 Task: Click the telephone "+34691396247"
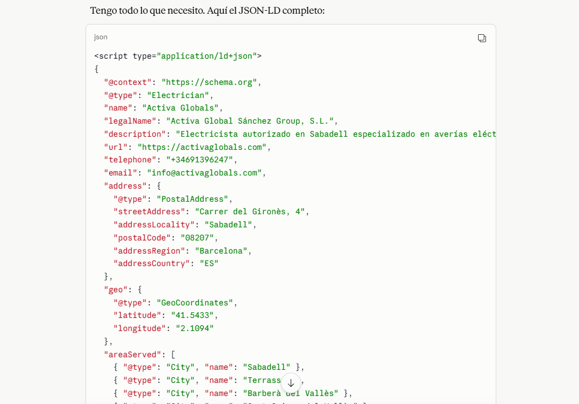(200, 160)
